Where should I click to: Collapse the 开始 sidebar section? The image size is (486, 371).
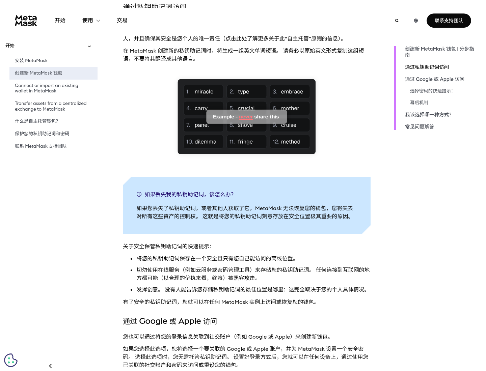click(89, 46)
